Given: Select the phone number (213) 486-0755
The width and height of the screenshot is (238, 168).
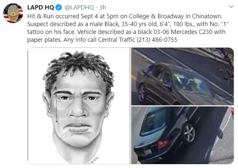Looking at the screenshot, I should click(157, 40).
